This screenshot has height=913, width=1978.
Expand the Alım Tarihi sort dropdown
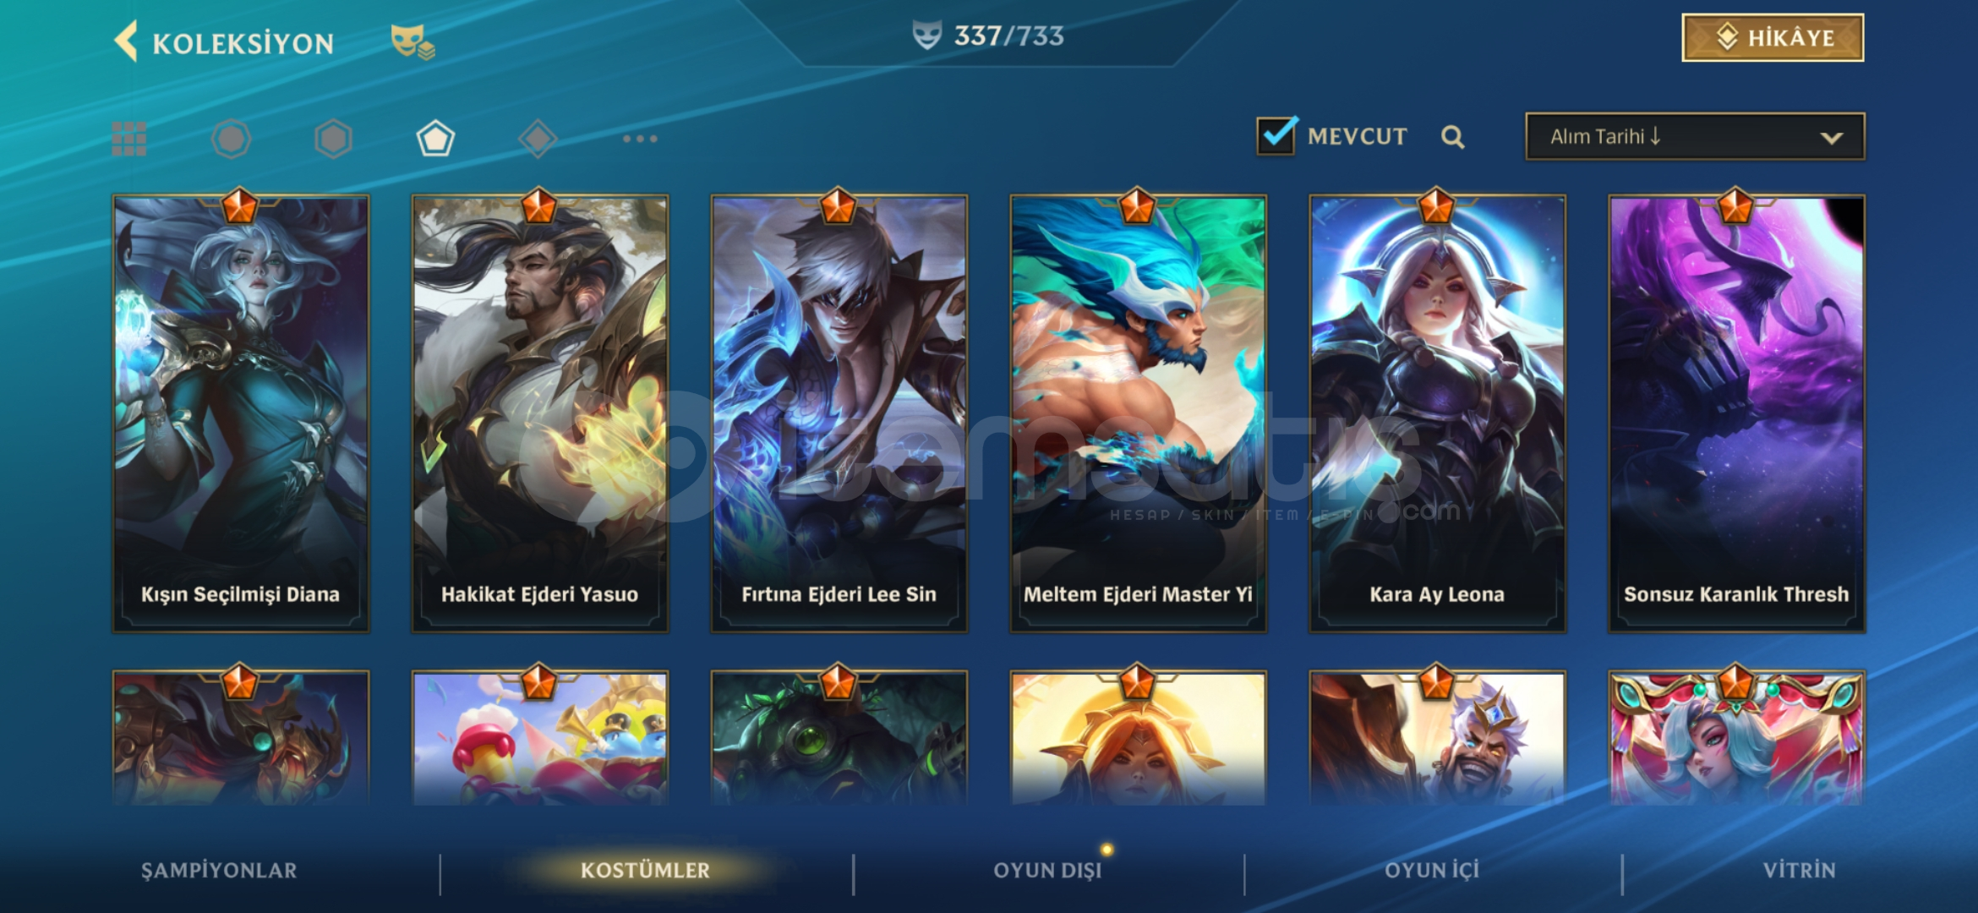point(1695,137)
